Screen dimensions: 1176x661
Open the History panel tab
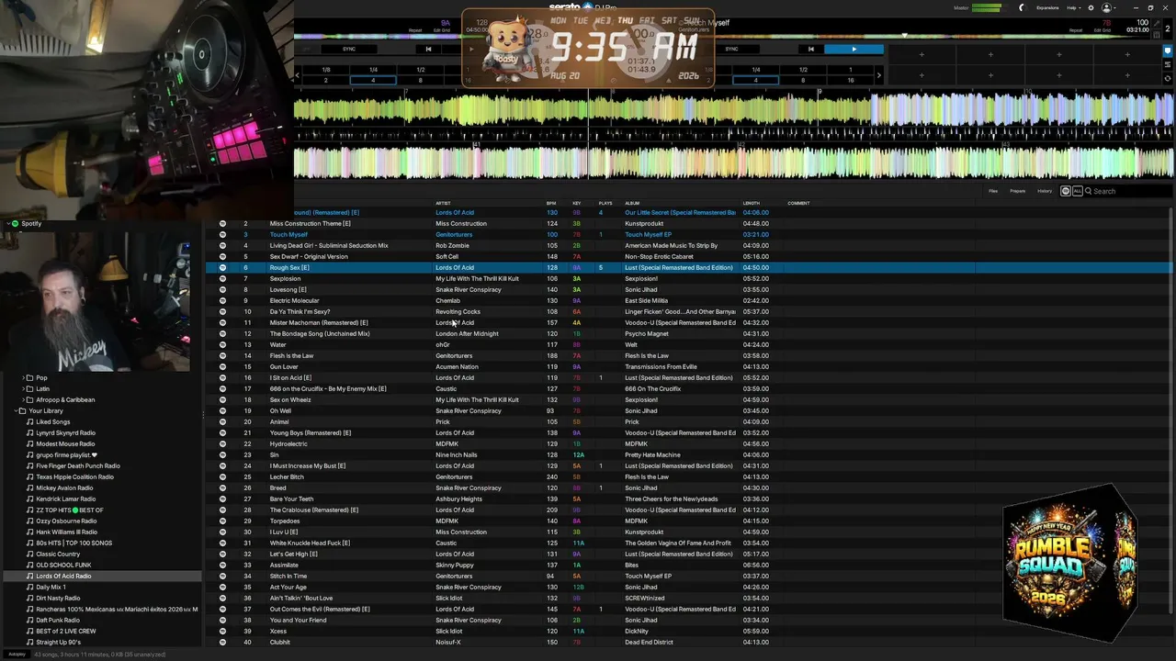pos(1045,191)
